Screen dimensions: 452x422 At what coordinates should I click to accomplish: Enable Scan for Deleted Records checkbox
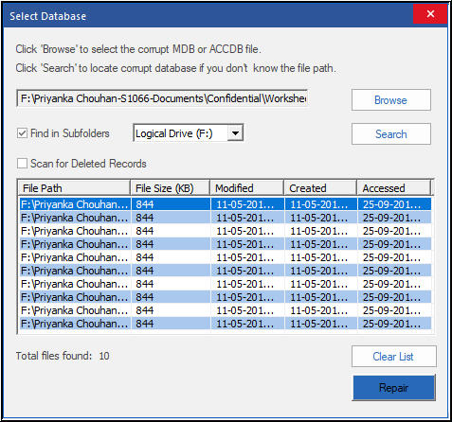click(x=22, y=164)
